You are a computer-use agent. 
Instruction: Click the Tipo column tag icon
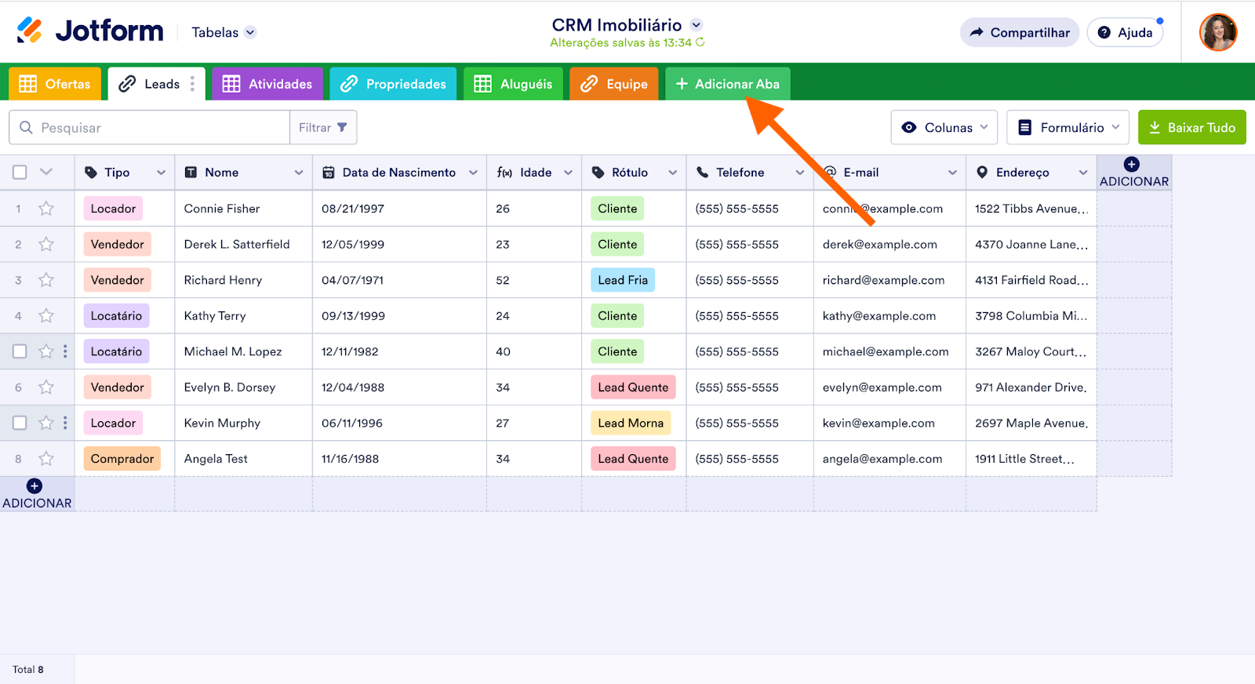91,173
